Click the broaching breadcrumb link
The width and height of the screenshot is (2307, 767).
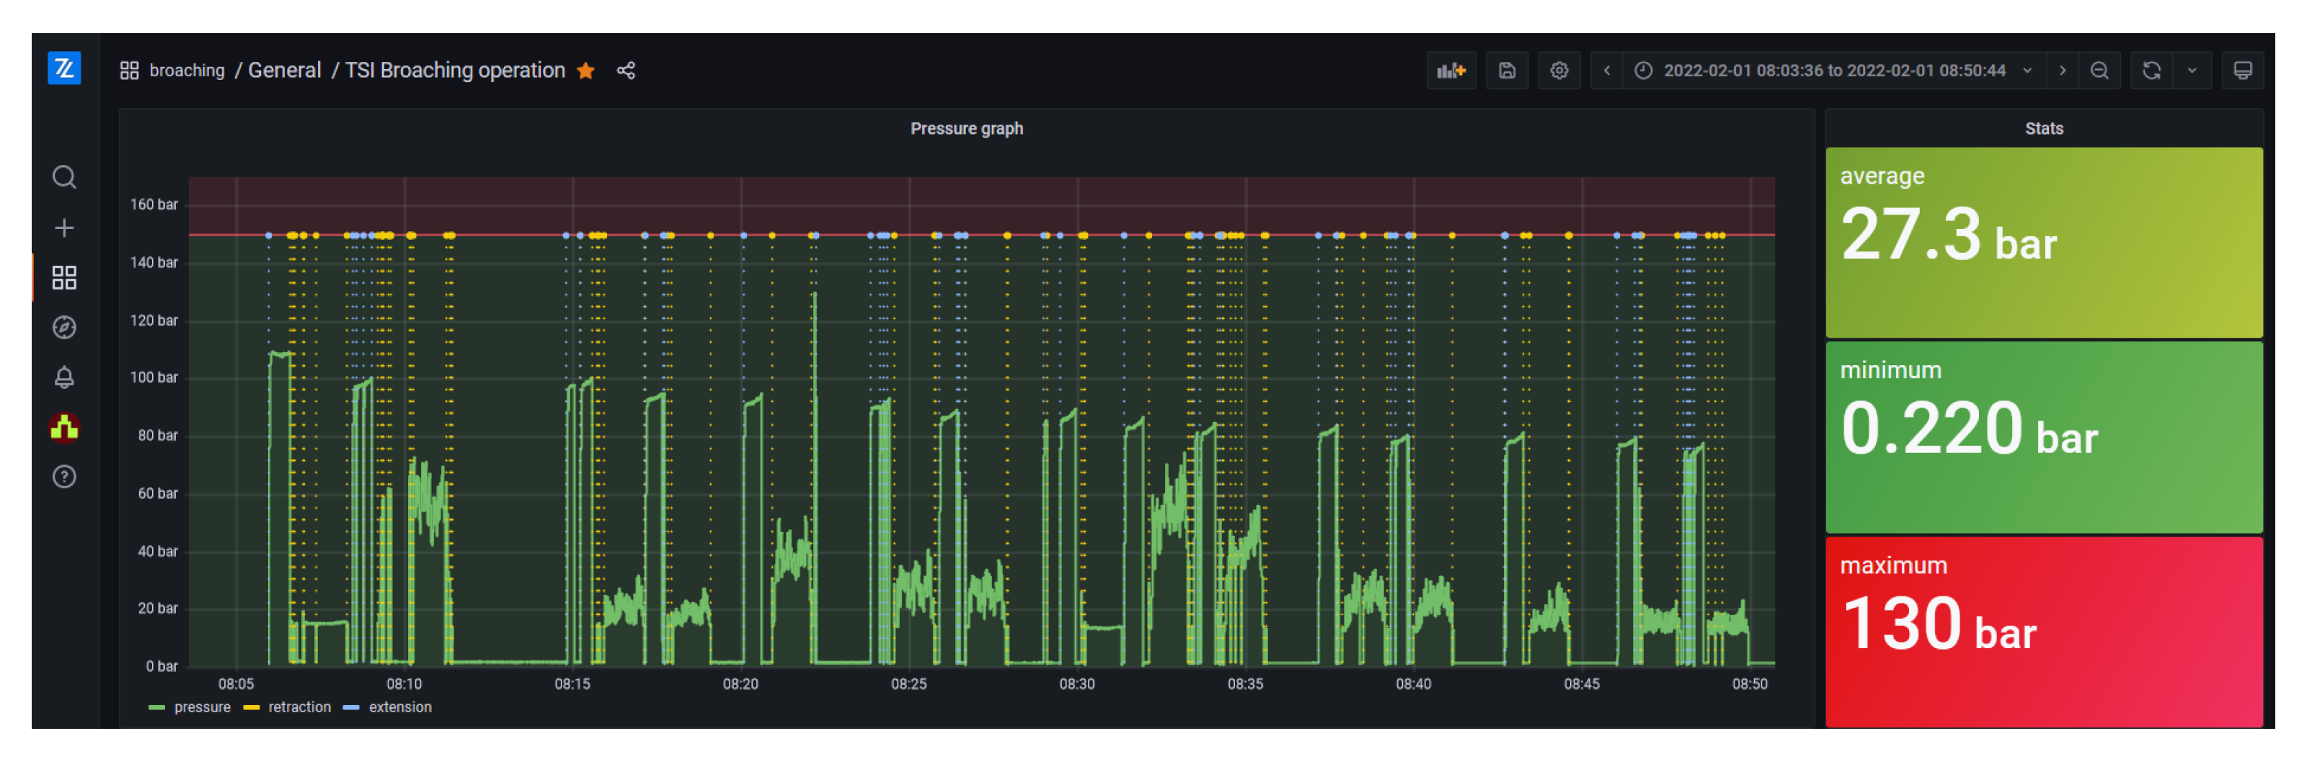coord(186,71)
